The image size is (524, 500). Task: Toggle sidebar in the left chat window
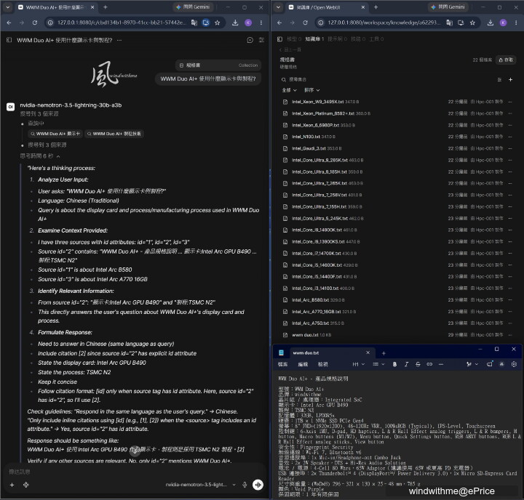tap(9, 40)
